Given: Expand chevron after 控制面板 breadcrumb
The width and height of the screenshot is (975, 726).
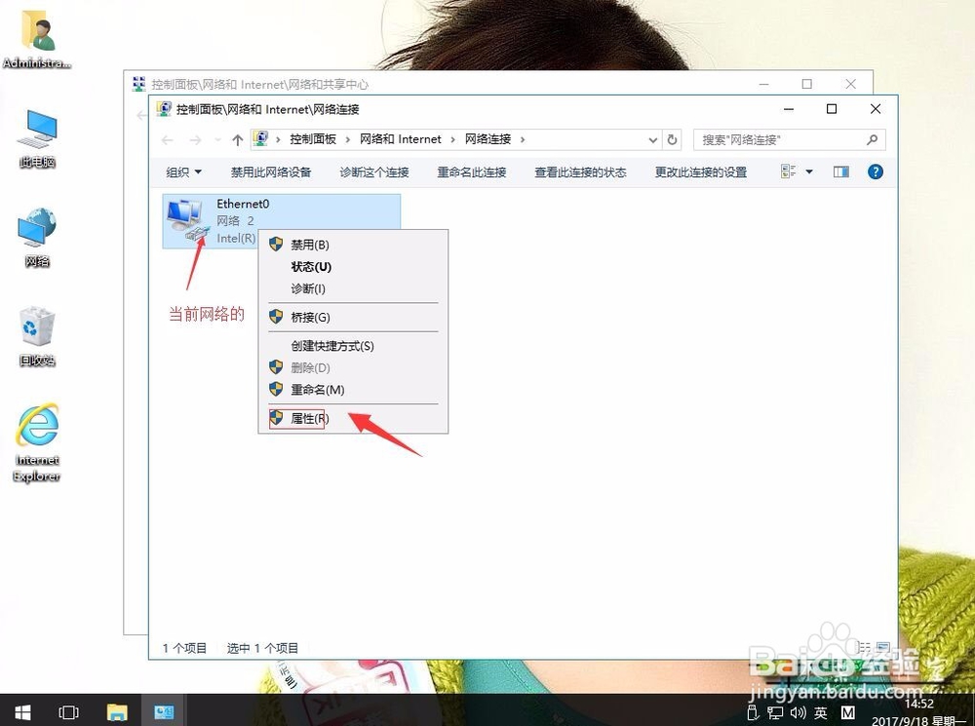Looking at the screenshot, I should click(x=348, y=139).
